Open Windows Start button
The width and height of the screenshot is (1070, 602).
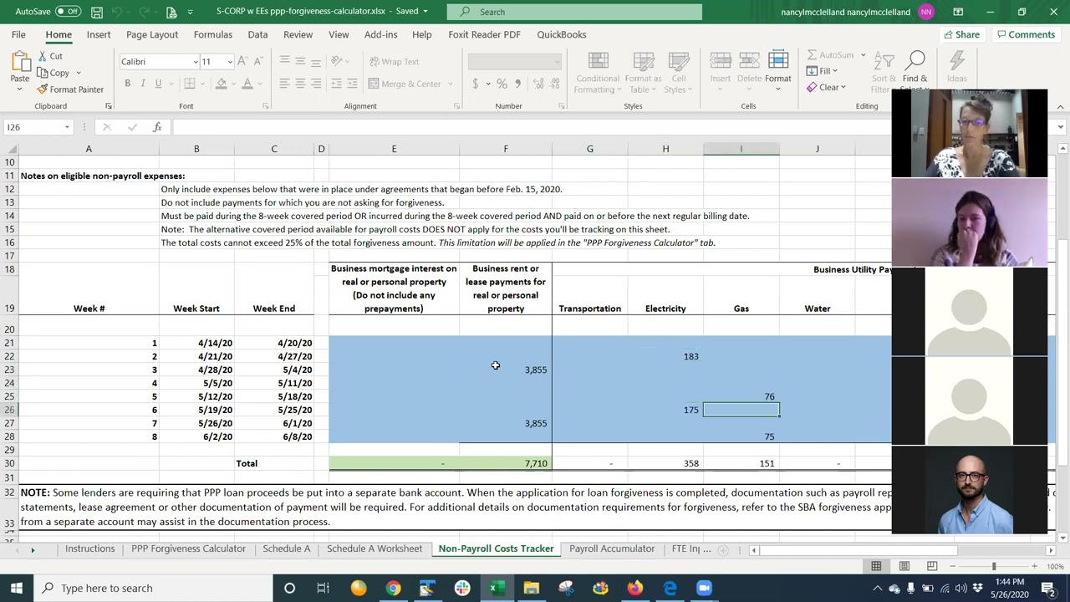click(17, 588)
